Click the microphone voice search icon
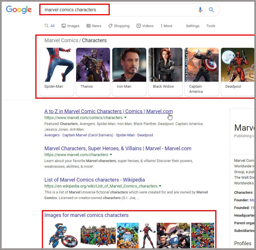 click(200, 10)
